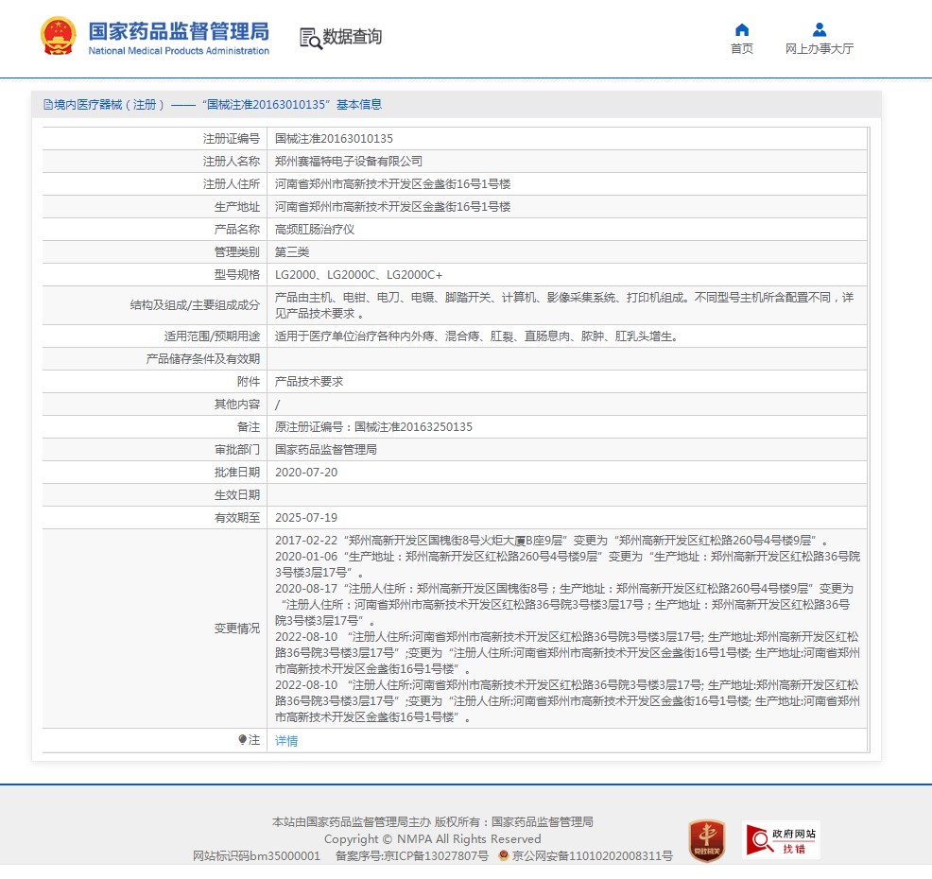Select the models LG2000、LG2000C、LG2000C+

tap(358, 275)
